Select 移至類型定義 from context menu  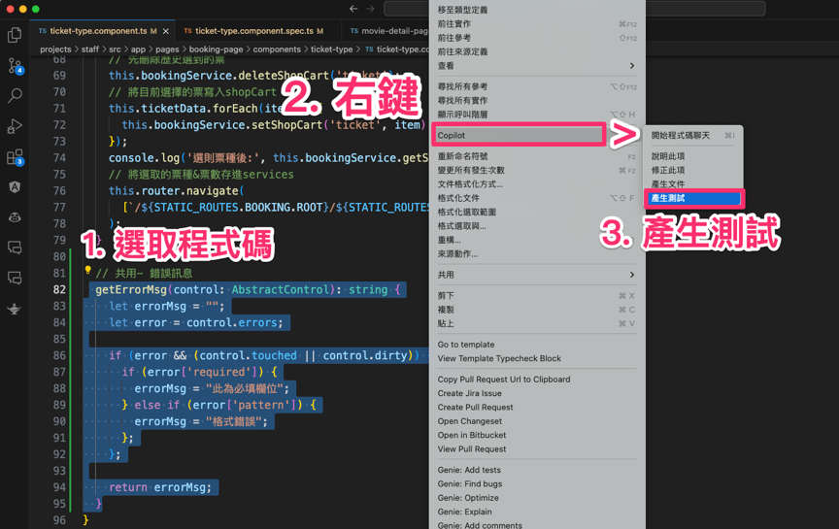point(537,10)
